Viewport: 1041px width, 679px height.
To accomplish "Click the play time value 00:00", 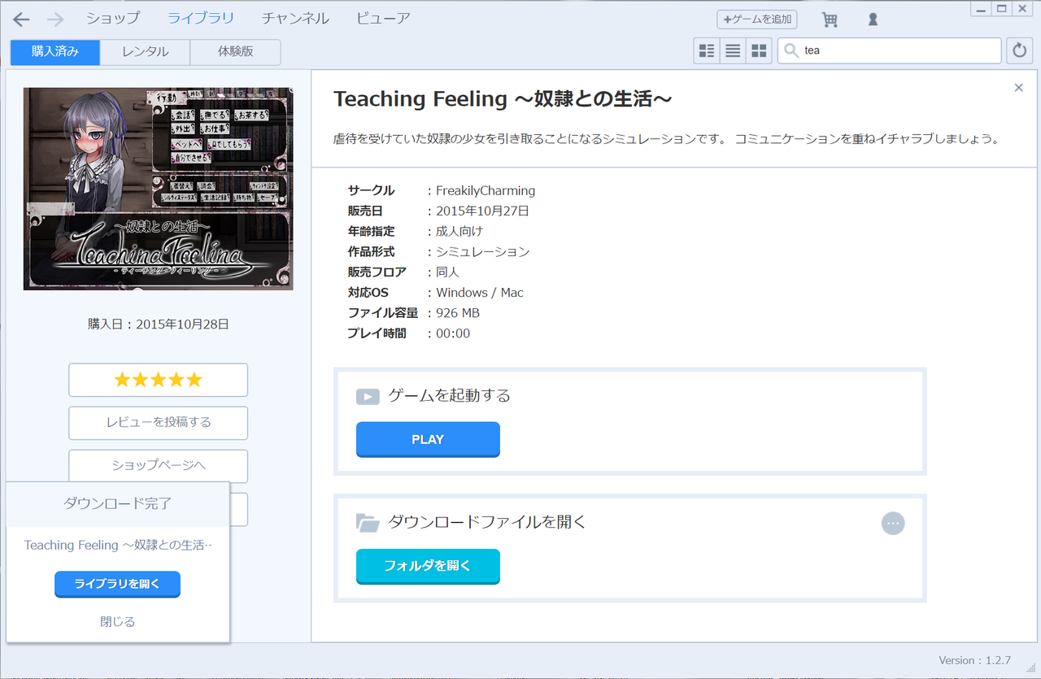I will [x=453, y=333].
